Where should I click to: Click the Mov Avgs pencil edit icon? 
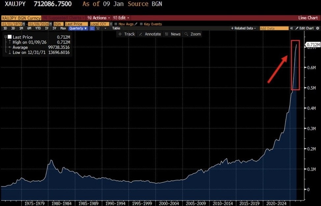(135, 24)
